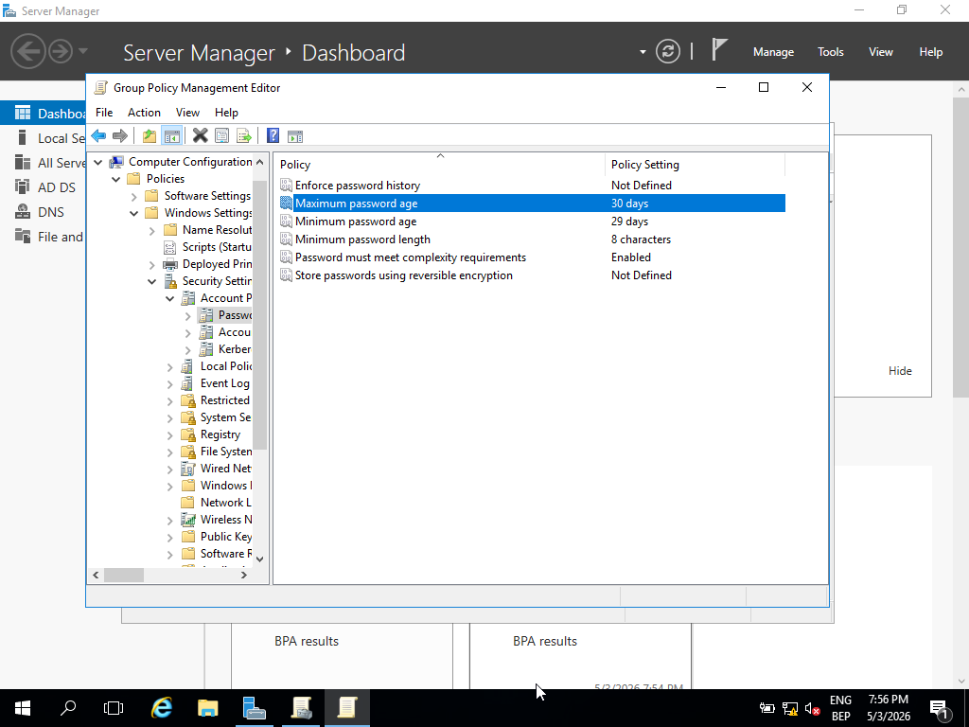
Task: Click horizontal scrollbar thumb in tree pane
Action: pos(124,575)
